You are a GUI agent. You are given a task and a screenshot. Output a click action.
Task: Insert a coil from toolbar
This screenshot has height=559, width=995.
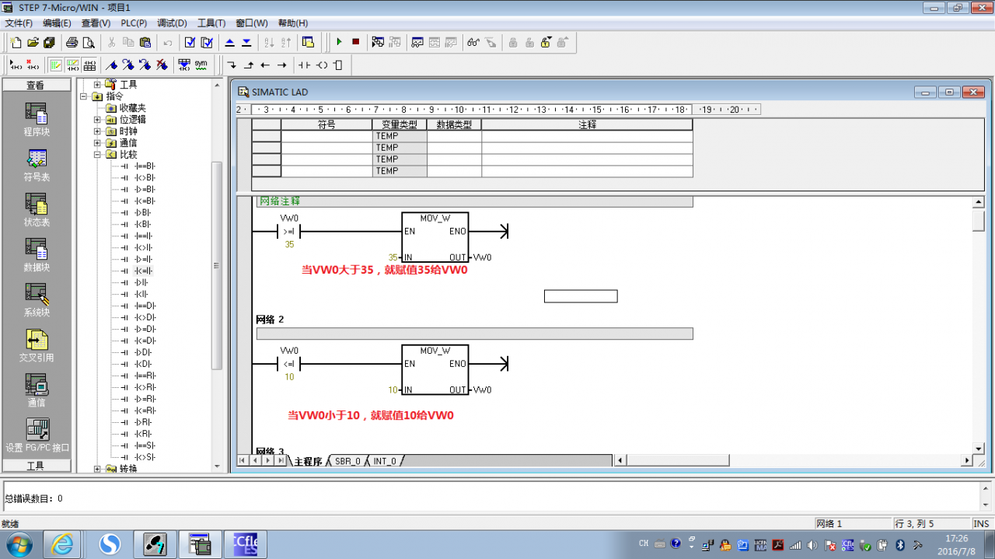322,65
